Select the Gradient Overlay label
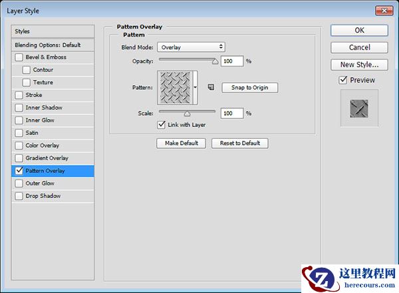 [x=47, y=158]
